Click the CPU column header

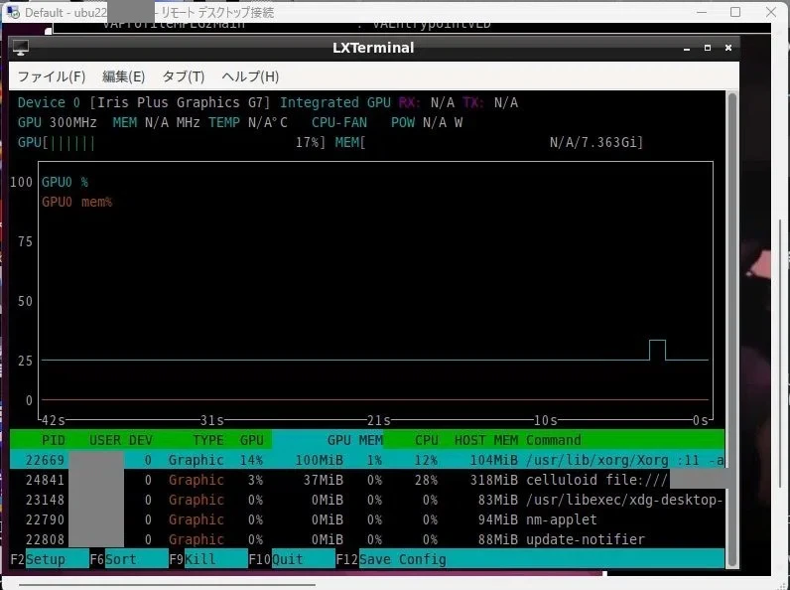coord(426,440)
